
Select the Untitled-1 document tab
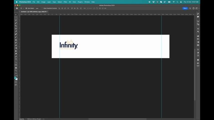tap(34, 12)
